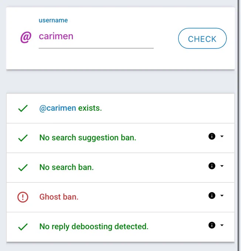
Task: Open info icon for Ghost ban
Action: coord(212,196)
